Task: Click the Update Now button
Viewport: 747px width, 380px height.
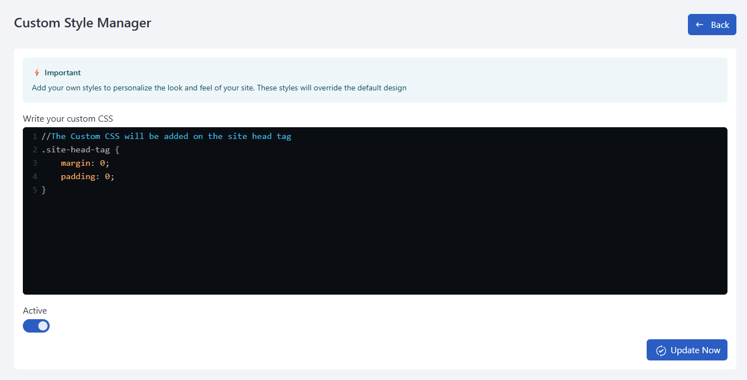Action: (x=687, y=350)
